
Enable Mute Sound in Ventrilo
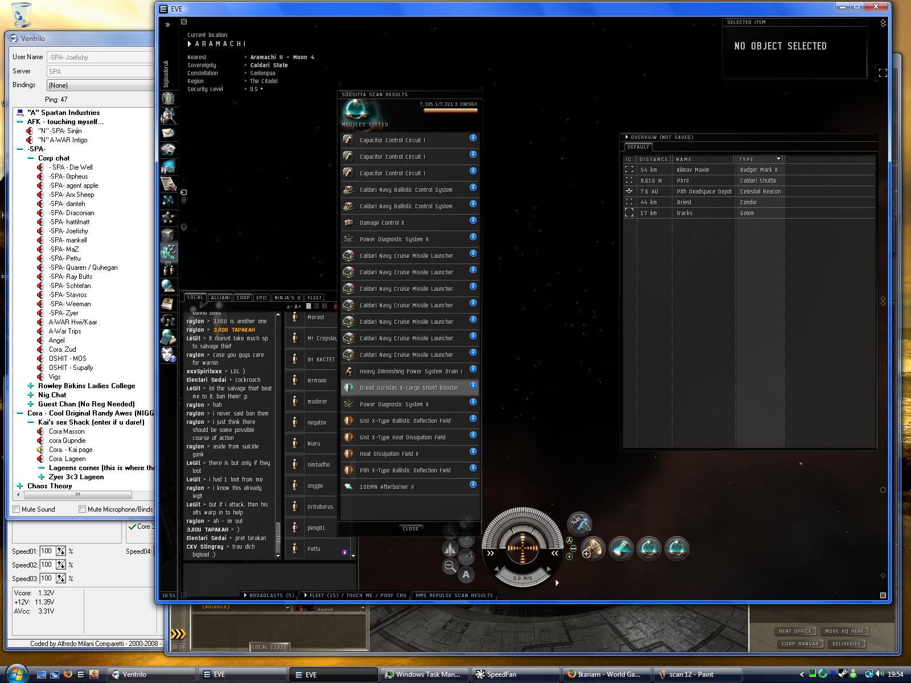[17, 509]
